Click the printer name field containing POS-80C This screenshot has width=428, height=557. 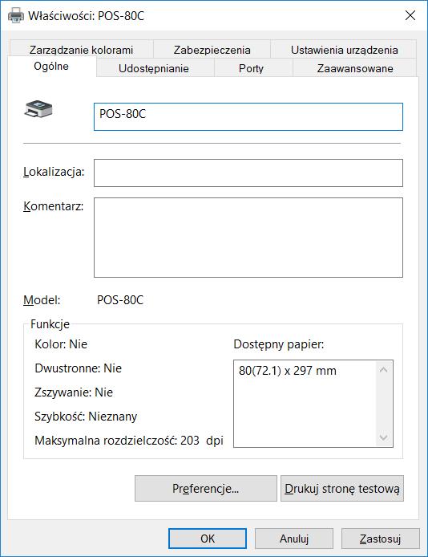pos(248,116)
